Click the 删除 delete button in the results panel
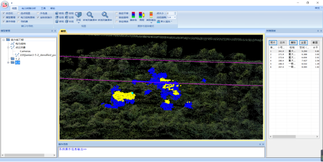Viewport: 323px width, 162px height. (x=293, y=42)
